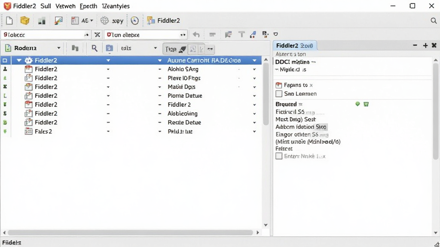Click the green basket icon beside Brqured
The height and width of the screenshot is (247, 440).
tap(366, 104)
